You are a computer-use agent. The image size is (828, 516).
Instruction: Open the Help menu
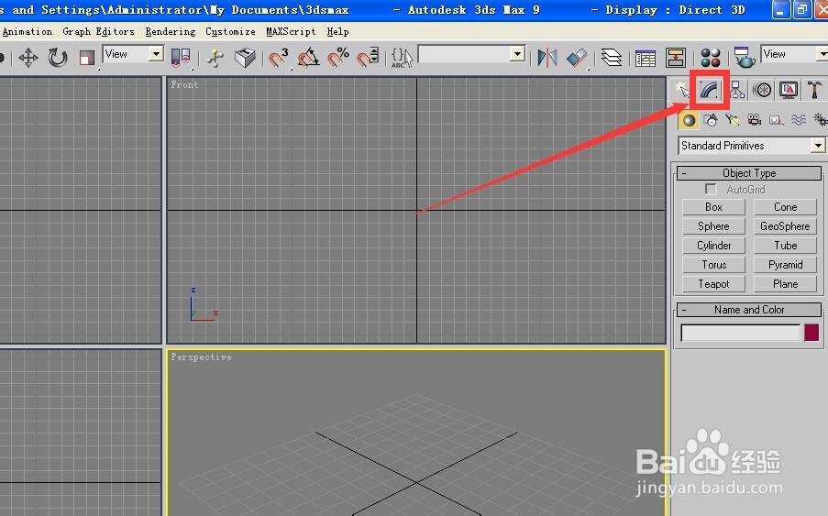(338, 32)
